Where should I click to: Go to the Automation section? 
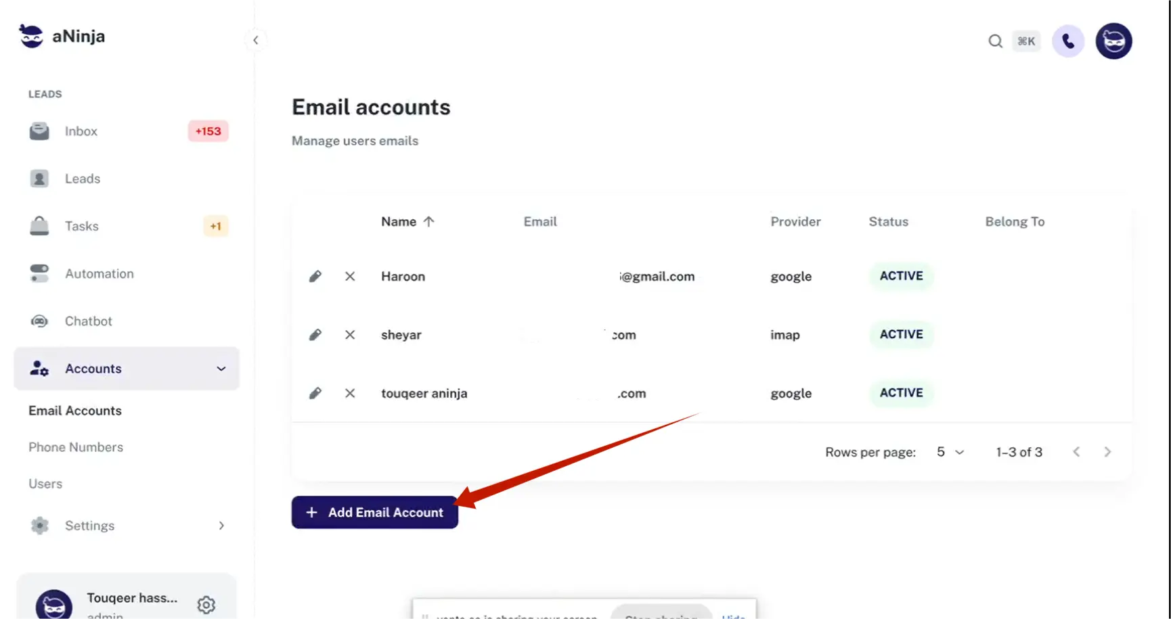99,274
